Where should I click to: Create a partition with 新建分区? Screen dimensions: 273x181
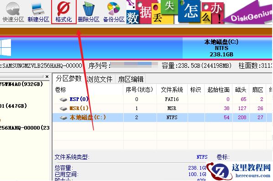pos(38,12)
